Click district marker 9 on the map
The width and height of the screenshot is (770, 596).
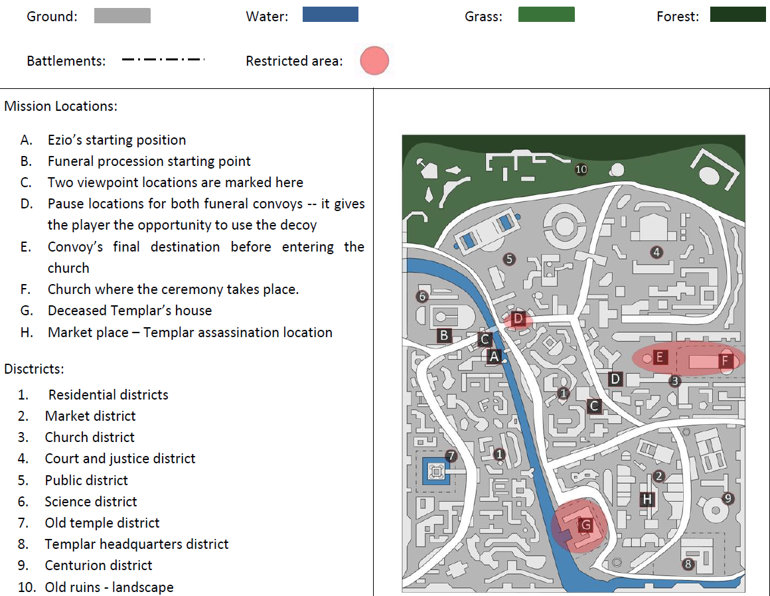pyautogui.click(x=728, y=498)
